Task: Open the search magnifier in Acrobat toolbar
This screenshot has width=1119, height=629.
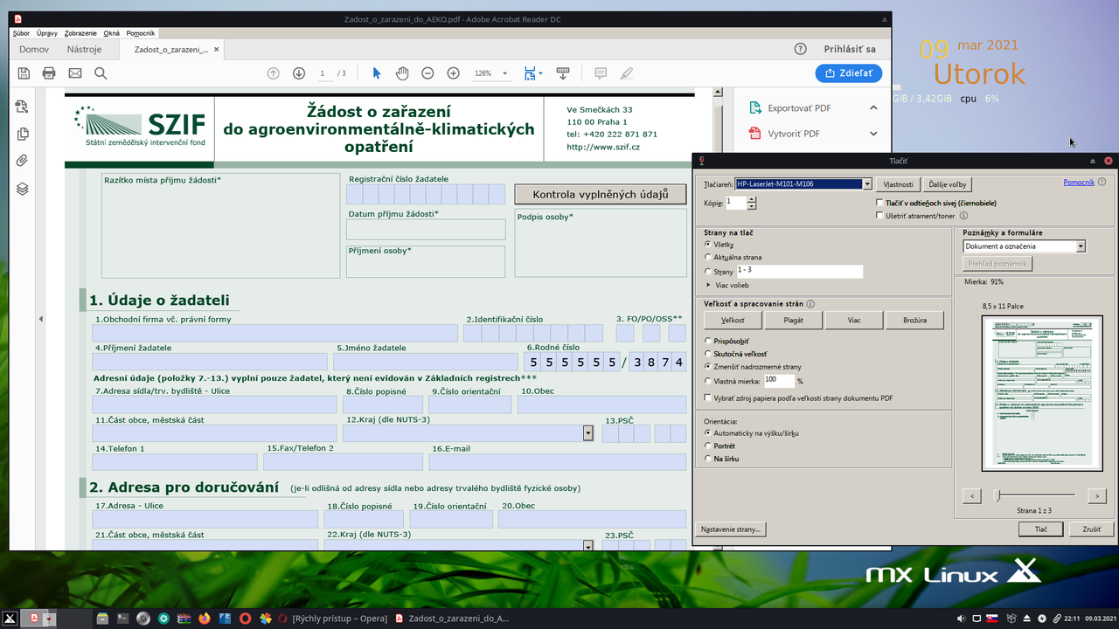Action: tap(101, 73)
